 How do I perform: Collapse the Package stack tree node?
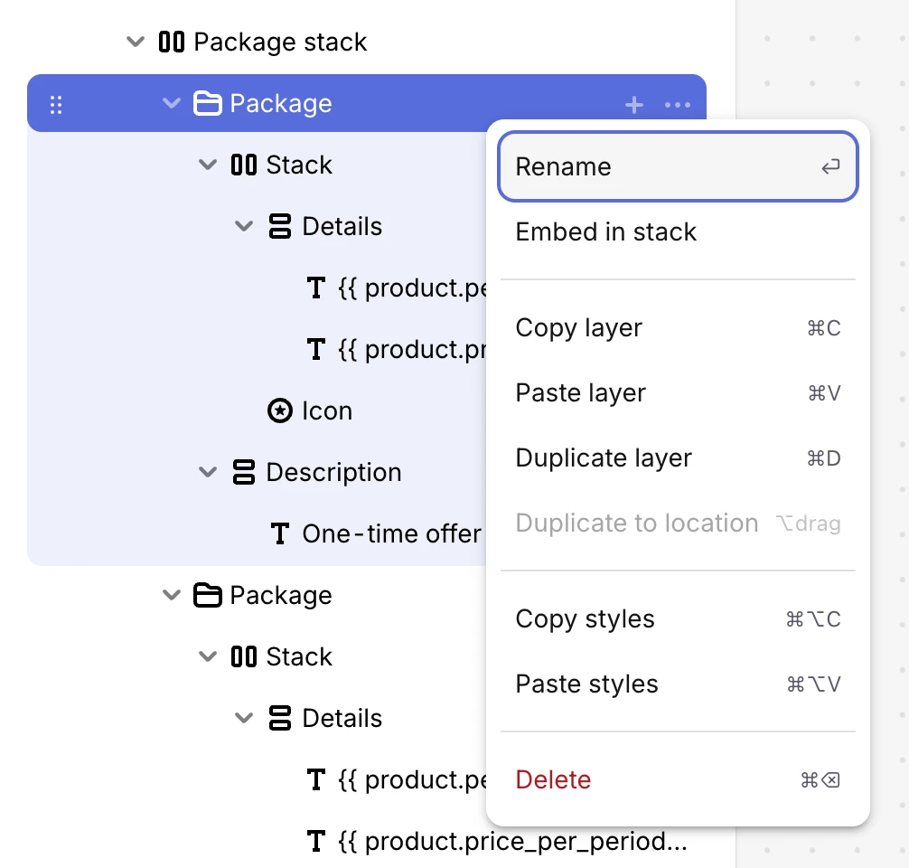pyautogui.click(x=136, y=42)
